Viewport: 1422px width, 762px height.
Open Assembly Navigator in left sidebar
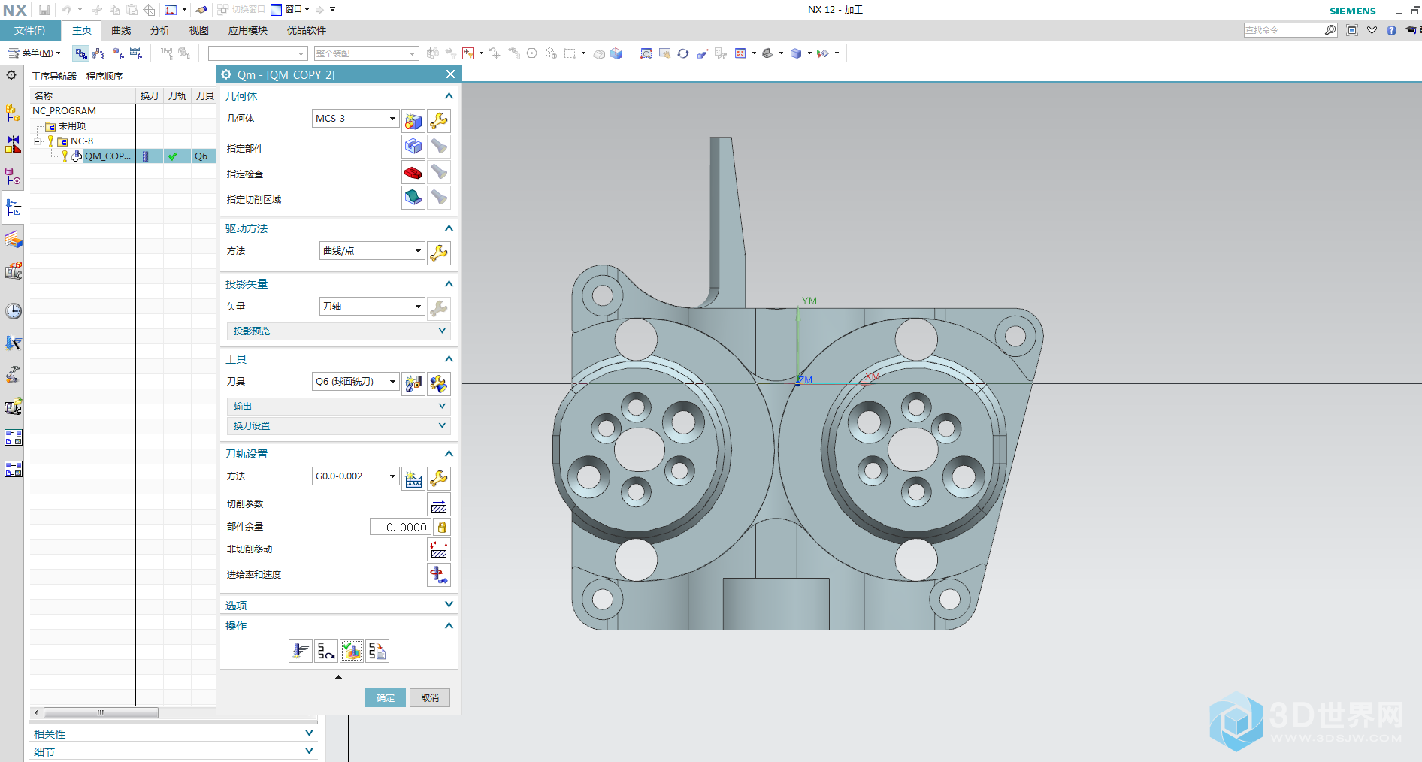coord(14,113)
